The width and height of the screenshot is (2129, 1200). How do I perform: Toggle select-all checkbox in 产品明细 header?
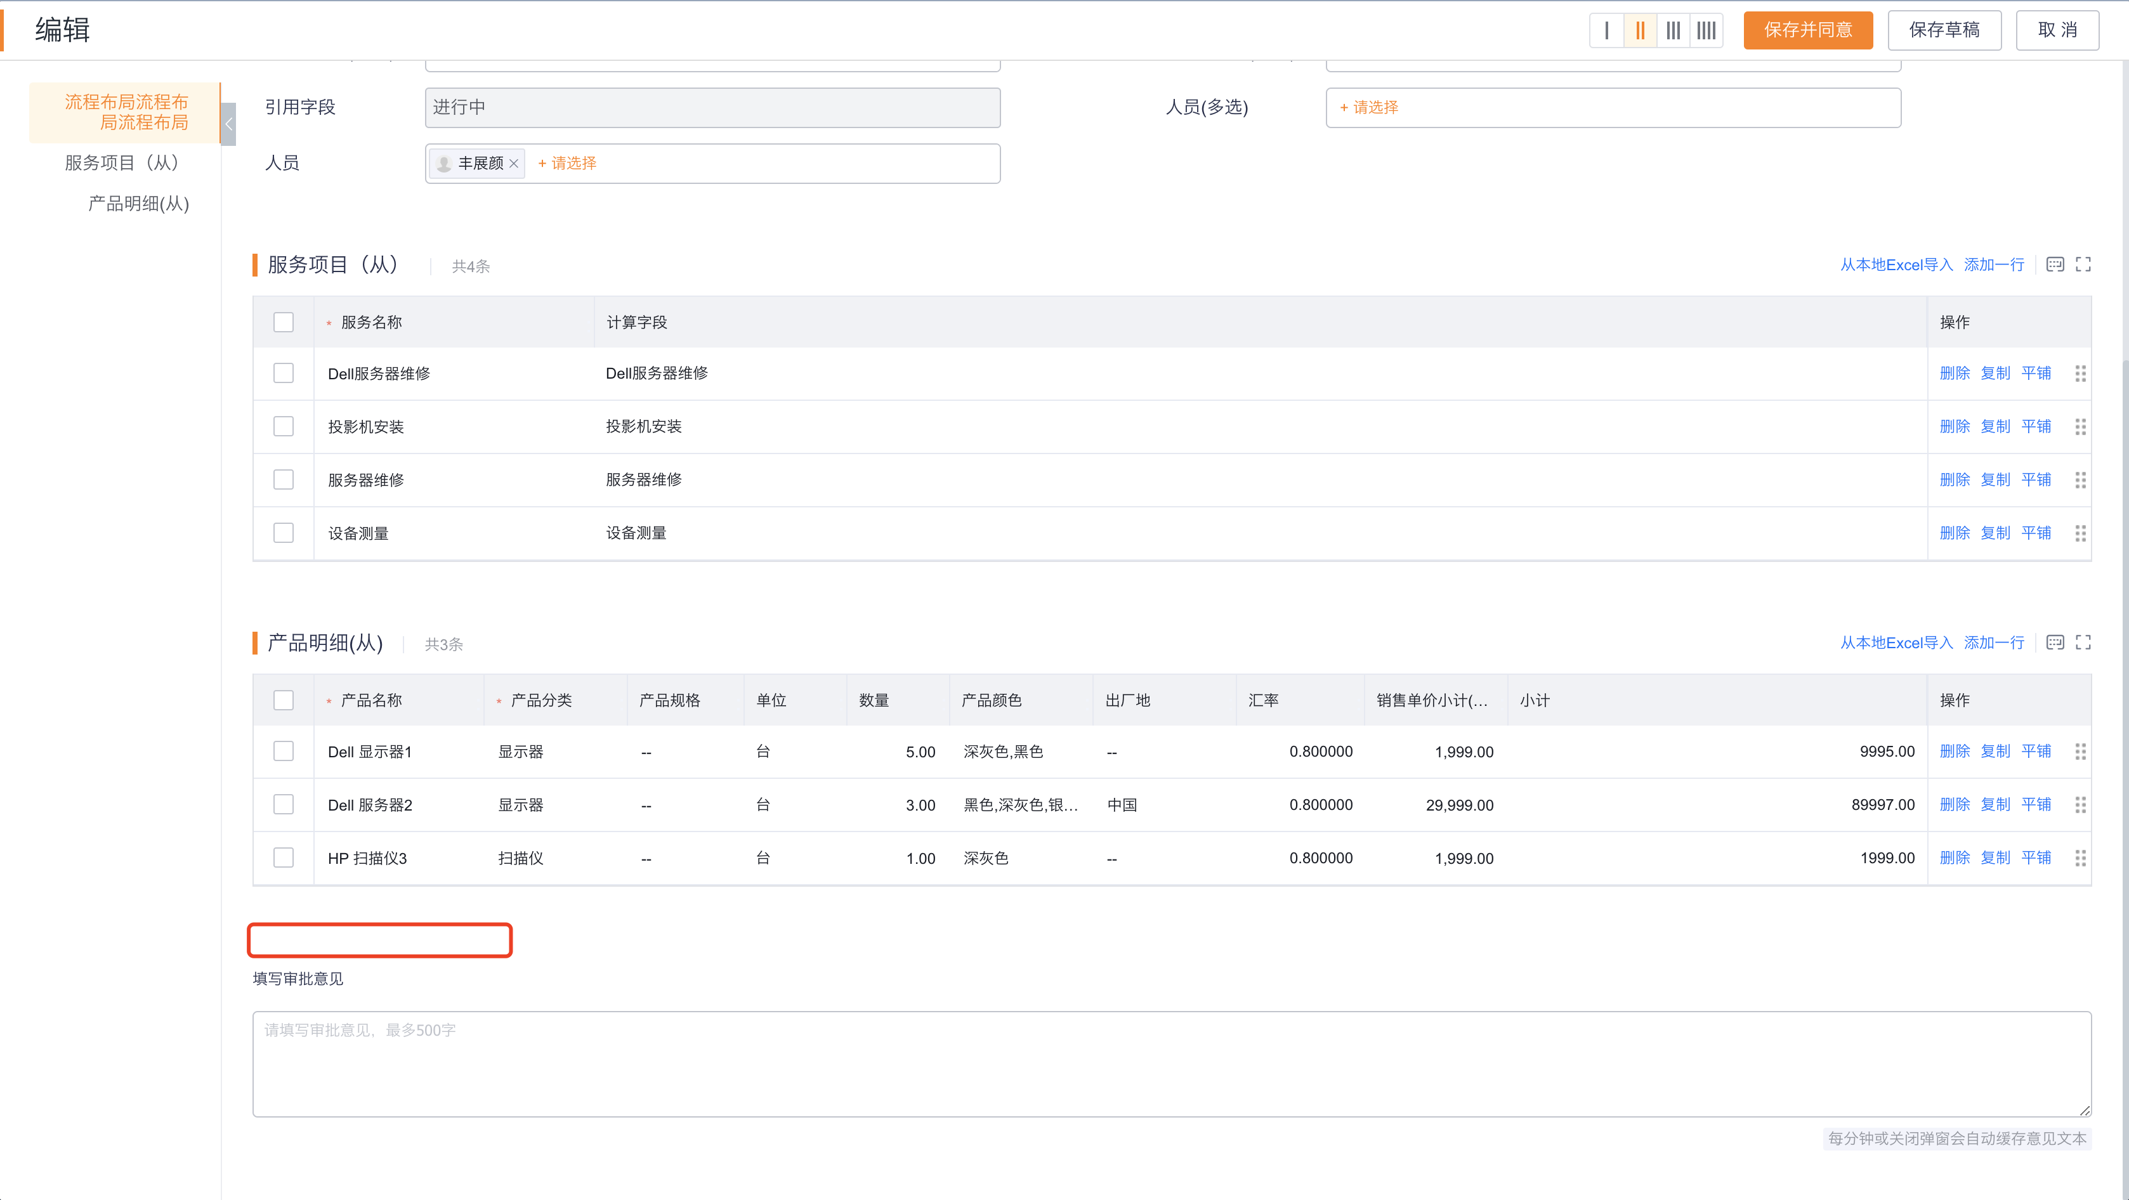click(284, 700)
